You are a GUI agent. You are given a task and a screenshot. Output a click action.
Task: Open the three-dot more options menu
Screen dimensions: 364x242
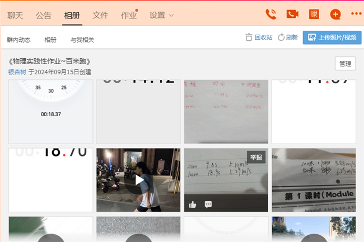(356, 13)
